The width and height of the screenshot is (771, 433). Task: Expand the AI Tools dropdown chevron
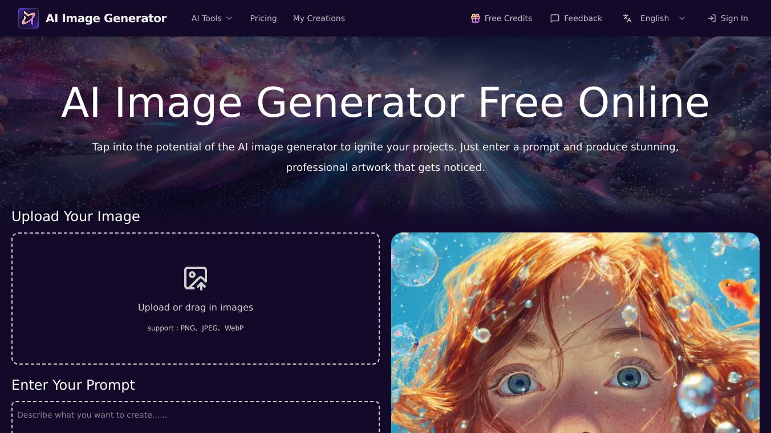tap(229, 18)
